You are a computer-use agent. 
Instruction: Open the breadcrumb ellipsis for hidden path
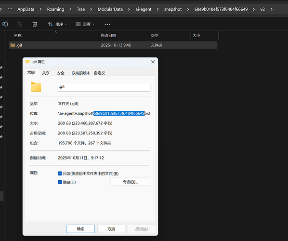point(10,9)
